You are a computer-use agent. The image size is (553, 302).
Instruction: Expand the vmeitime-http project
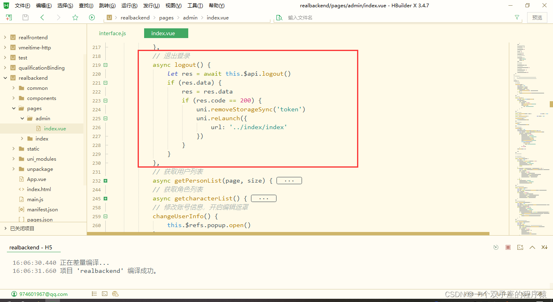coord(5,47)
